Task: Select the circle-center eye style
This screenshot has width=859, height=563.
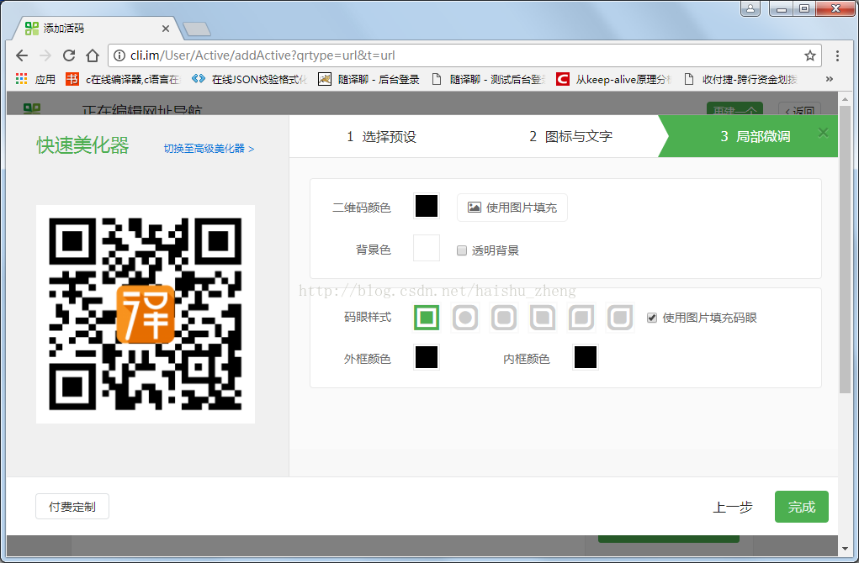Action: pos(465,318)
